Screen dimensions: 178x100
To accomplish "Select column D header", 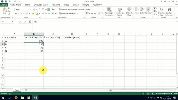I will click(72, 34).
